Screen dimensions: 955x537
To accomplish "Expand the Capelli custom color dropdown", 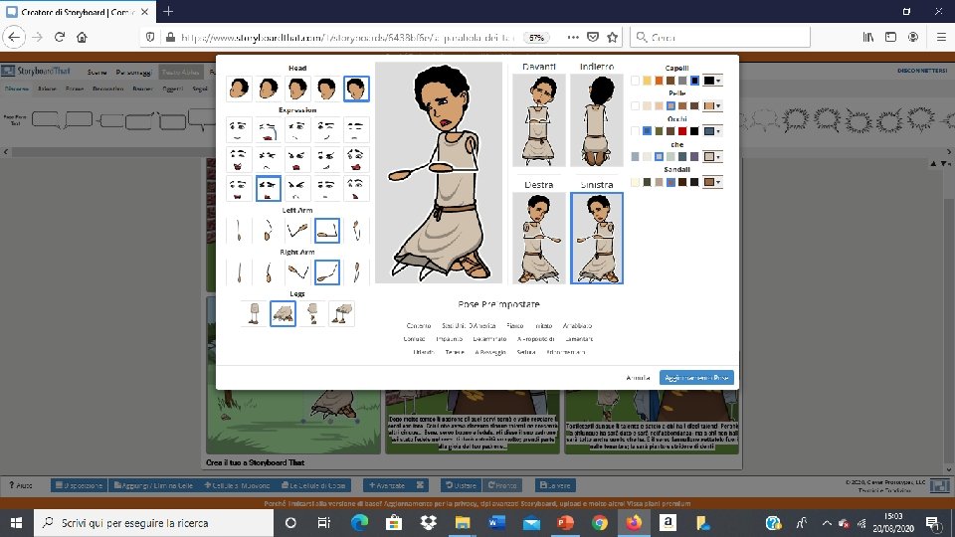I will click(712, 81).
